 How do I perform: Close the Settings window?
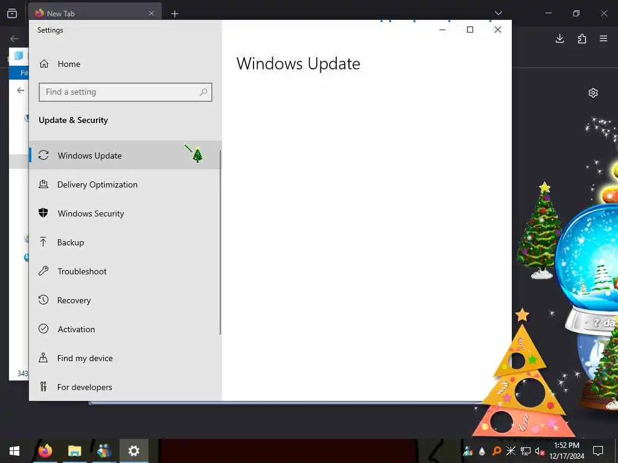pyautogui.click(x=498, y=30)
